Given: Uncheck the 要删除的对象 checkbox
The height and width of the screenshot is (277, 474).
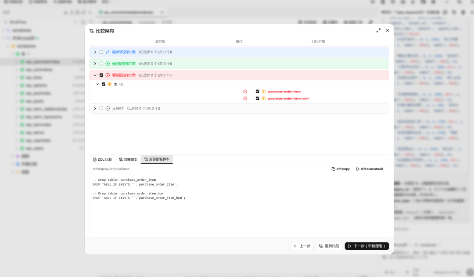Looking at the screenshot, I should (x=101, y=76).
